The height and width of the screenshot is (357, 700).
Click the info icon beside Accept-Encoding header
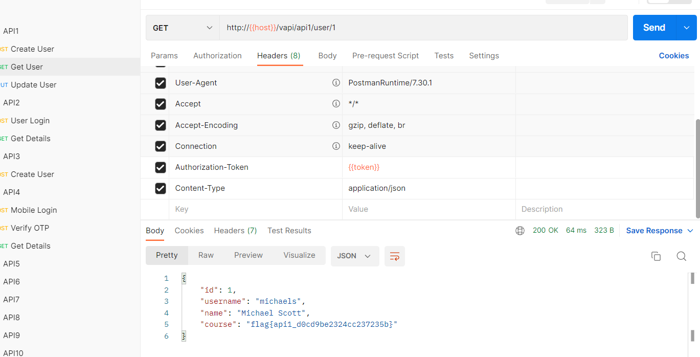point(336,125)
